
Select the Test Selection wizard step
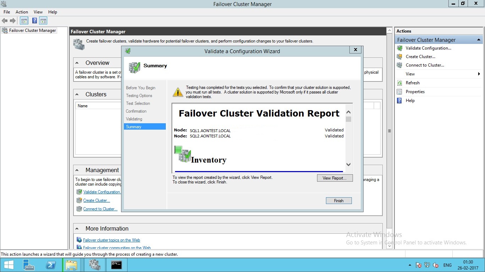138,103
